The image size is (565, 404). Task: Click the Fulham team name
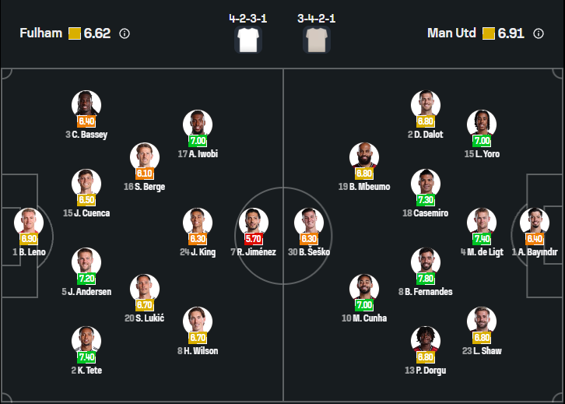41,33
